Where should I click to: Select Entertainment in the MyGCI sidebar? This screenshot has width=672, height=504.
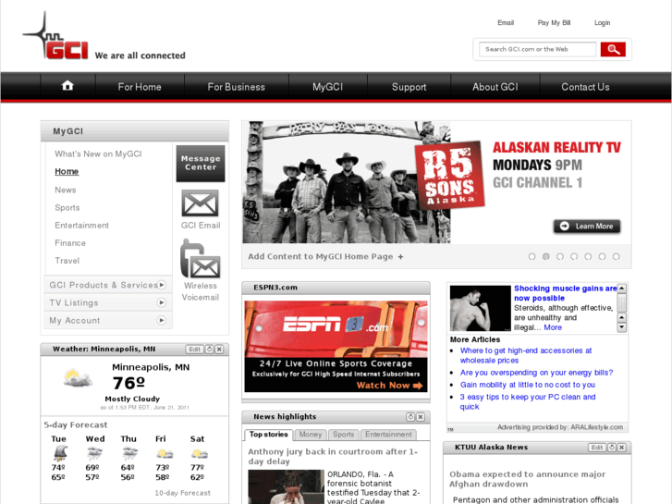pyautogui.click(x=81, y=226)
